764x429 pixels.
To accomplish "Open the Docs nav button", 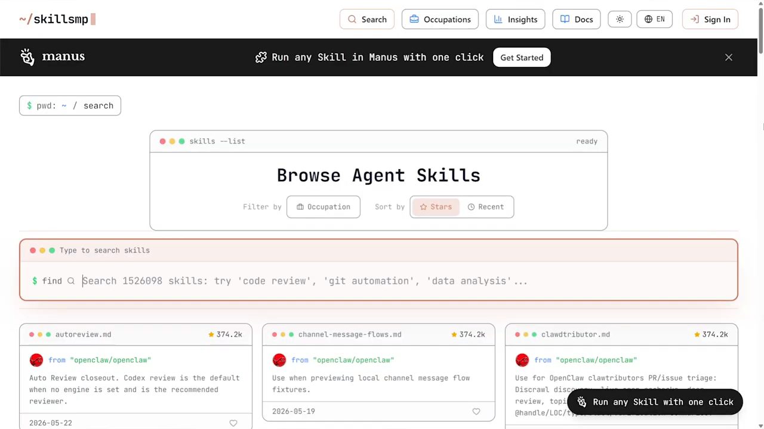I will (x=577, y=19).
